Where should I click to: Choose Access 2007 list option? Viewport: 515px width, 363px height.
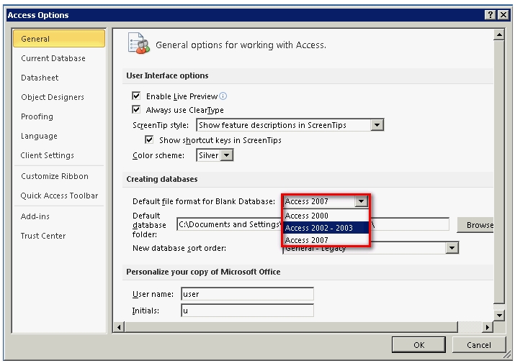[x=326, y=239]
